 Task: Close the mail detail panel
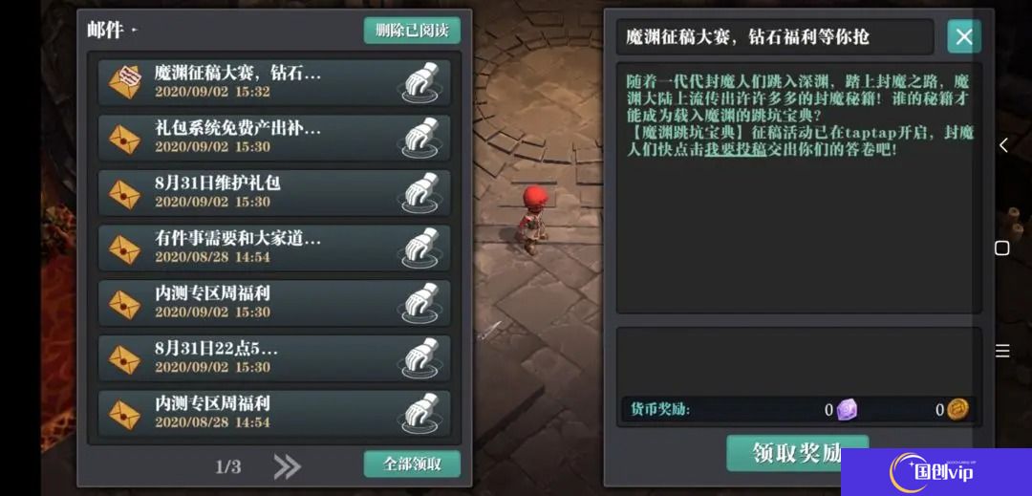coord(964,37)
